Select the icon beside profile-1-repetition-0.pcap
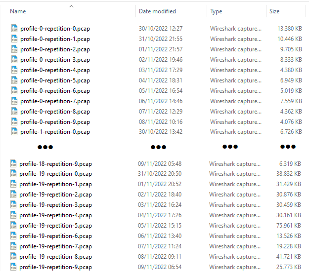Viewport: 309px width, 275px height. coord(14,131)
